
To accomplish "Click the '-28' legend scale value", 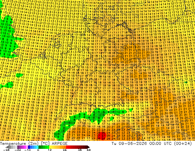I will [6, 150].
